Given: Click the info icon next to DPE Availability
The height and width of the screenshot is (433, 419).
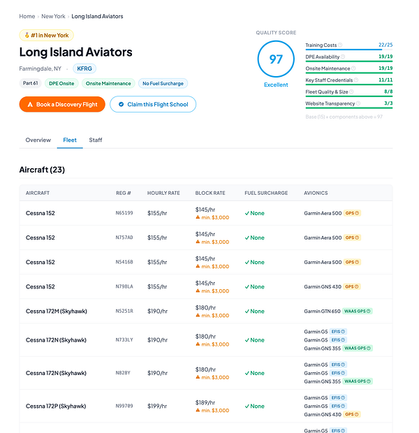Looking at the screenshot, I should [x=343, y=57].
